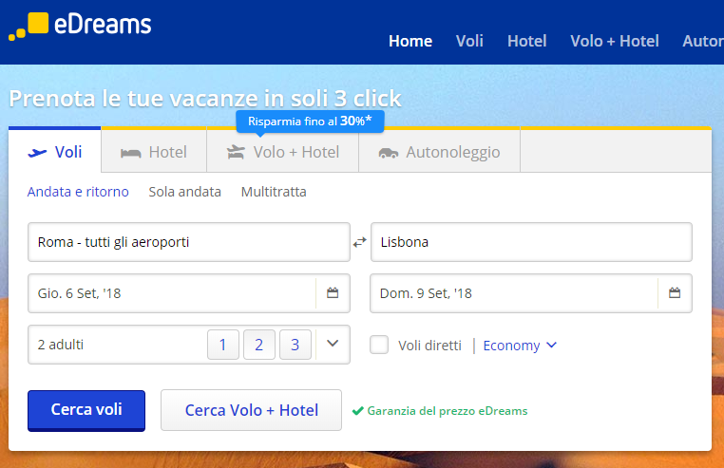Go to Hotel in top navigation
The width and height of the screenshot is (724, 468).
pyautogui.click(x=526, y=41)
